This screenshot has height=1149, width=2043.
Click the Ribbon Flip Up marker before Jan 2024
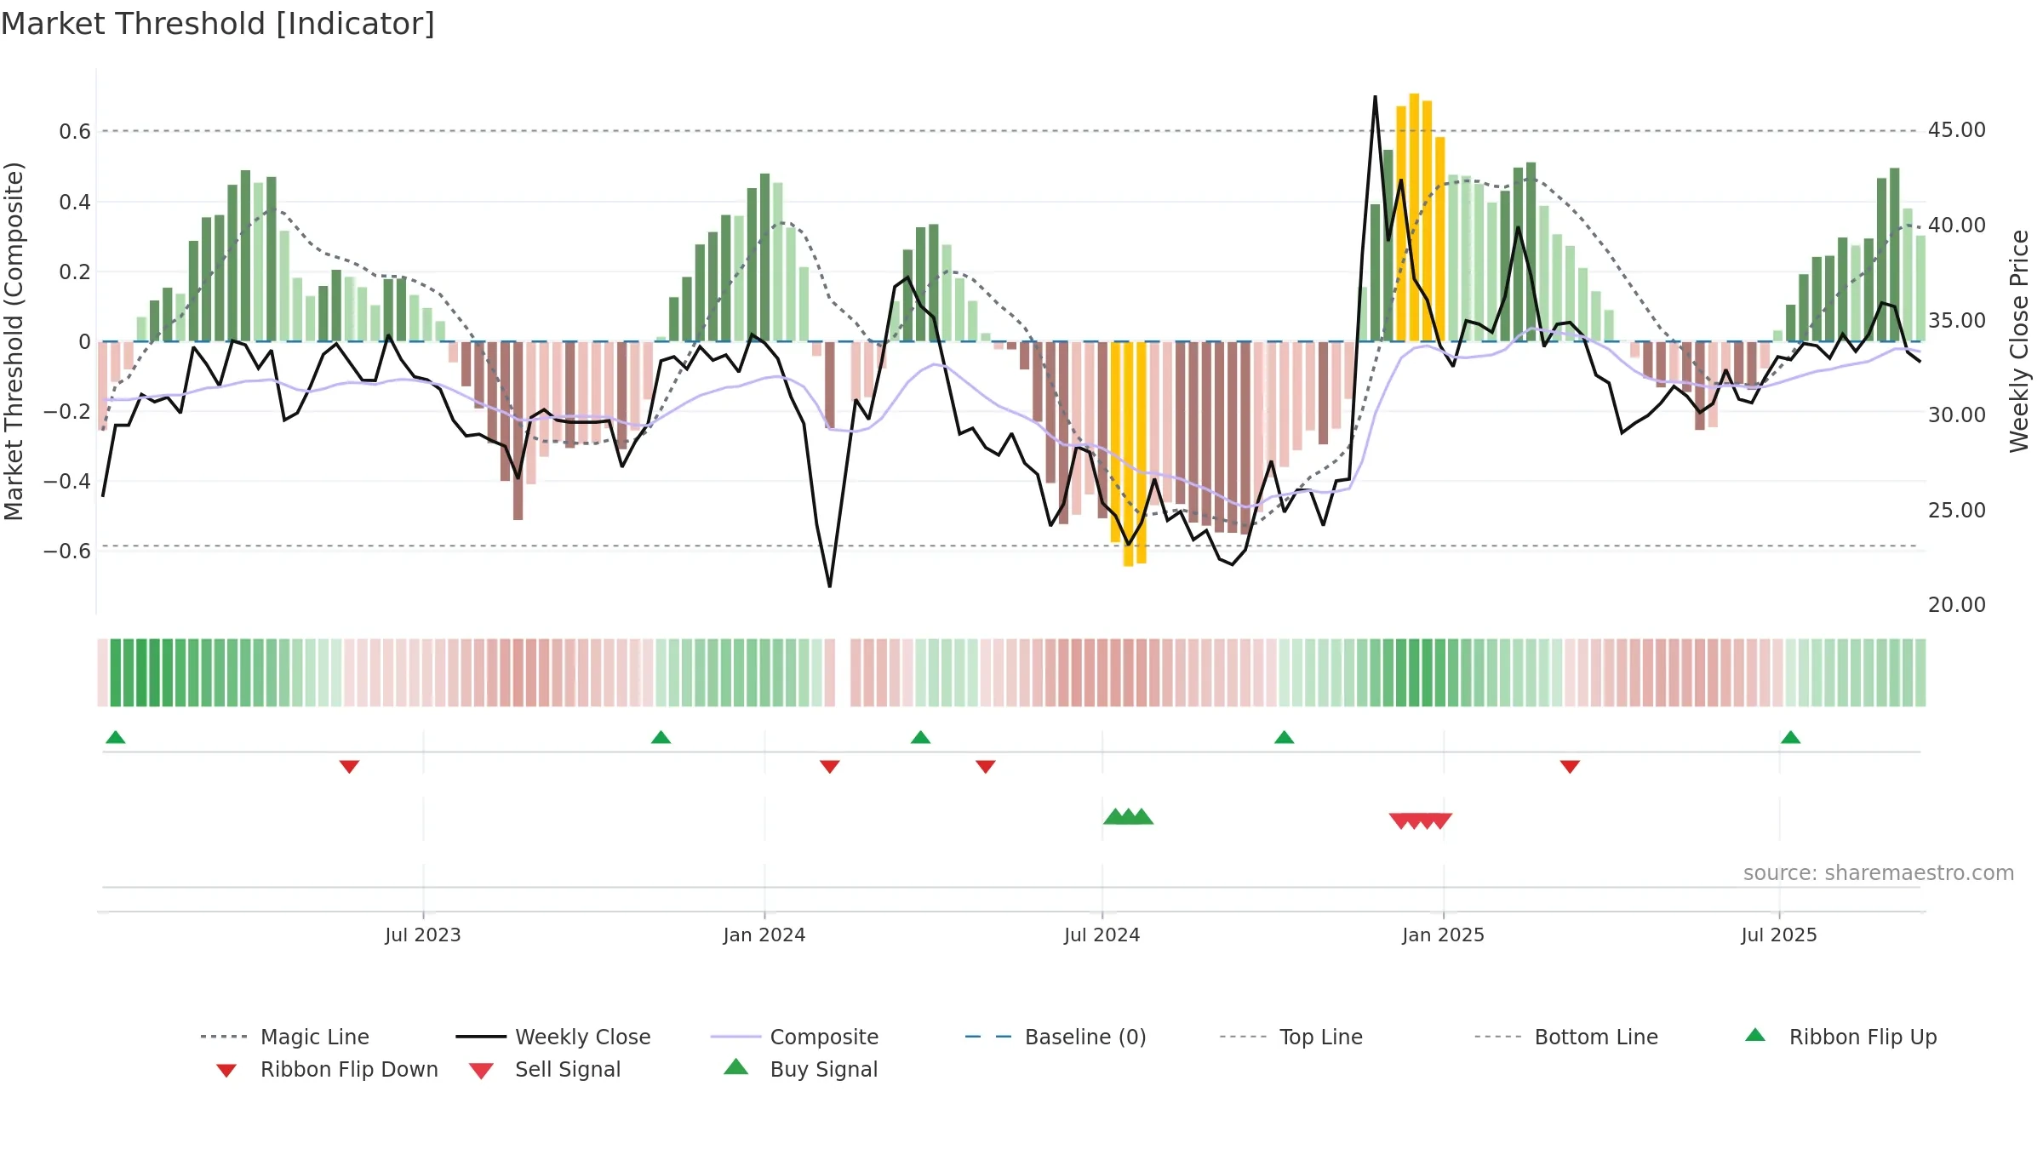click(x=661, y=737)
